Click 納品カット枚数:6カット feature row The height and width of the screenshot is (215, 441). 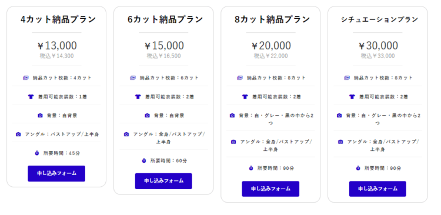[x=163, y=78]
